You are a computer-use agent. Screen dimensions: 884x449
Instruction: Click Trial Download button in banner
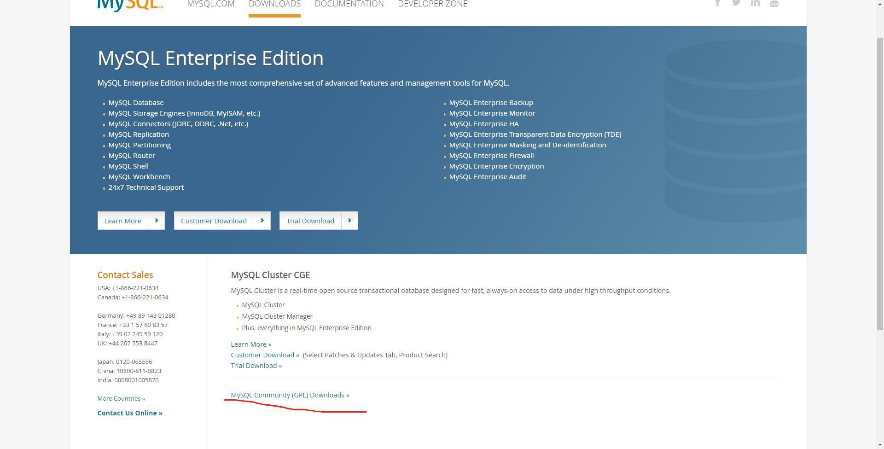tap(319, 221)
